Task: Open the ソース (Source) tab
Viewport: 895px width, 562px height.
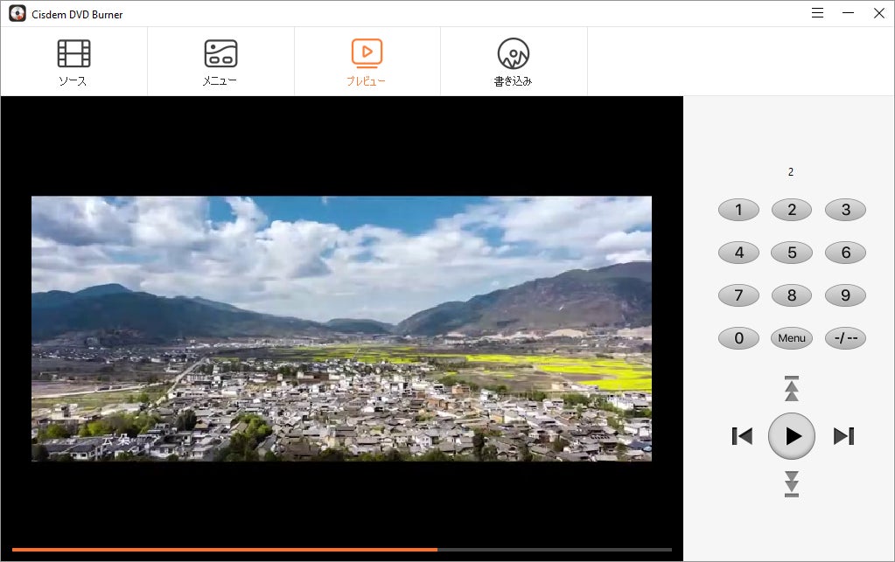Action: 73,61
